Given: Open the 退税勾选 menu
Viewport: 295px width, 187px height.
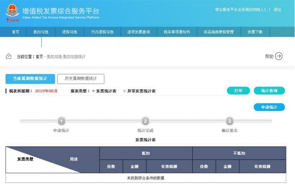Looking at the screenshot, I should click(x=70, y=32).
